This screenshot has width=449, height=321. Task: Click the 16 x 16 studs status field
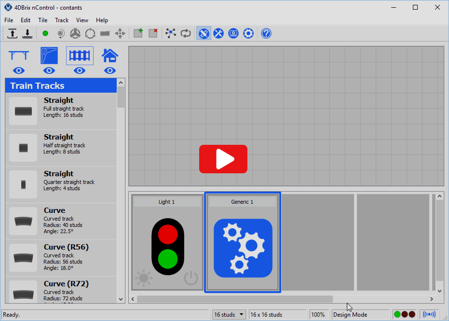(277, 314)
